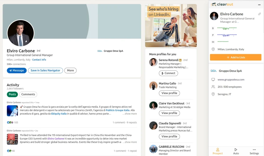Reveal the personal email marked P
Image resolution: width=264 pixels, height=156 pixels.
227,35
